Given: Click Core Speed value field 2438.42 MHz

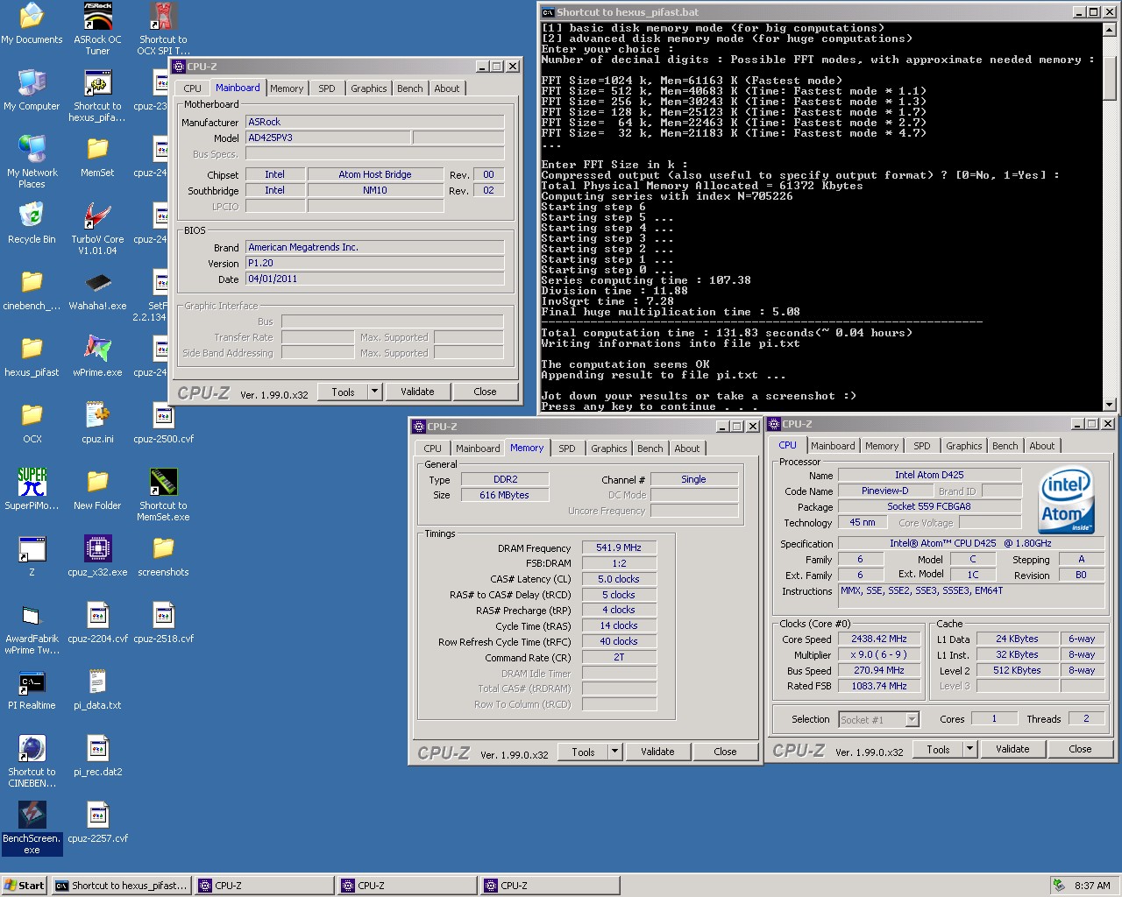Looking at the screenshot, I should [x=879, y=639].
